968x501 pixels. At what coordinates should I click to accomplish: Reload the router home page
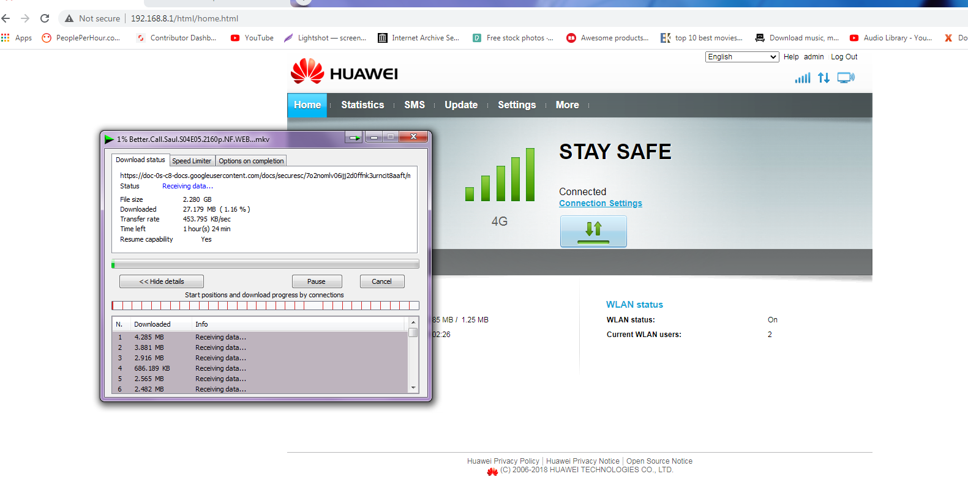[45, 18]
